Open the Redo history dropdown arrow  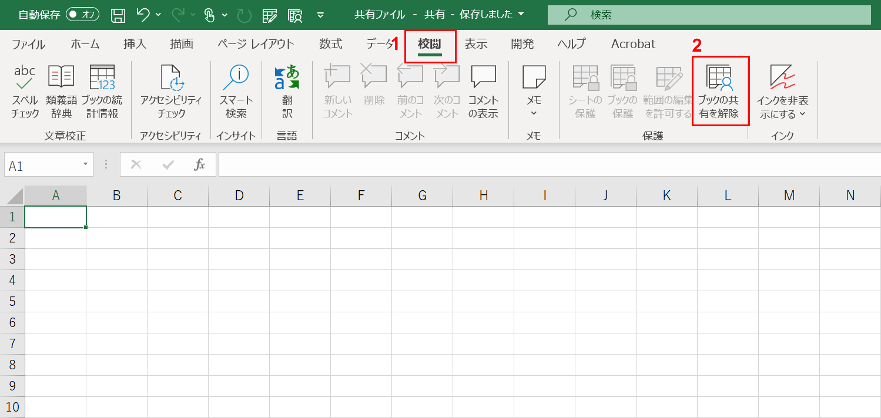tap(194, 15)
